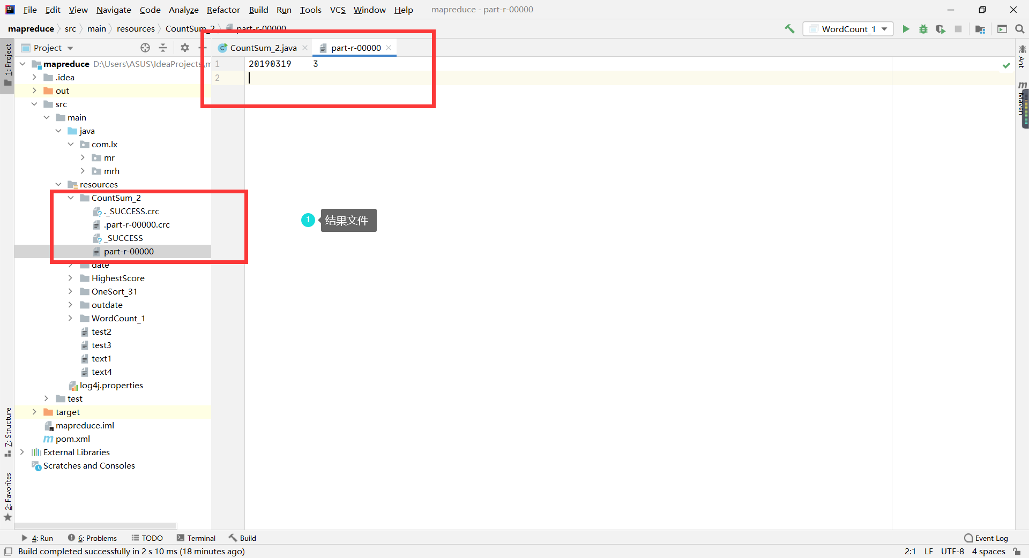
Task: Click the Run Anything icon beside search
Action: pos(1002,29)
